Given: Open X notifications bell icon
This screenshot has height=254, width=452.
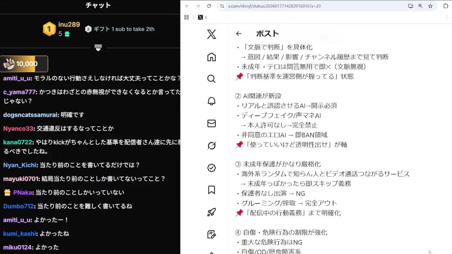Looking at the screenshot, I should click(x=212, y=101).
